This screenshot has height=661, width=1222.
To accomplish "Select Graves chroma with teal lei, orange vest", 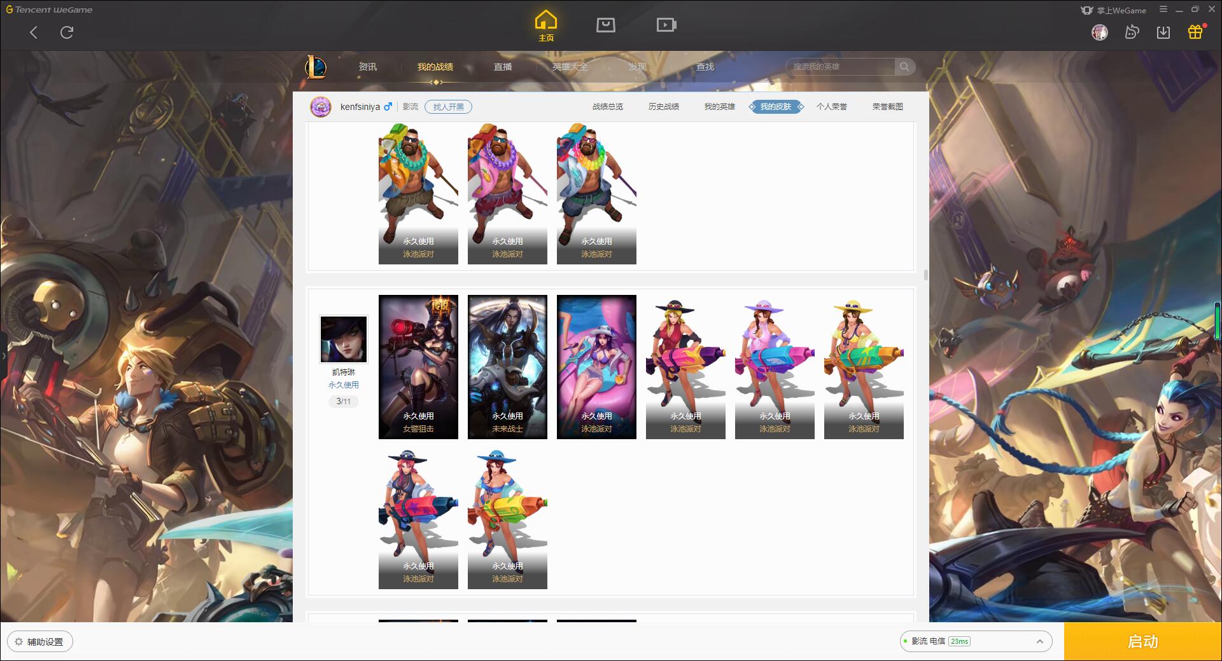I will 418,193.
